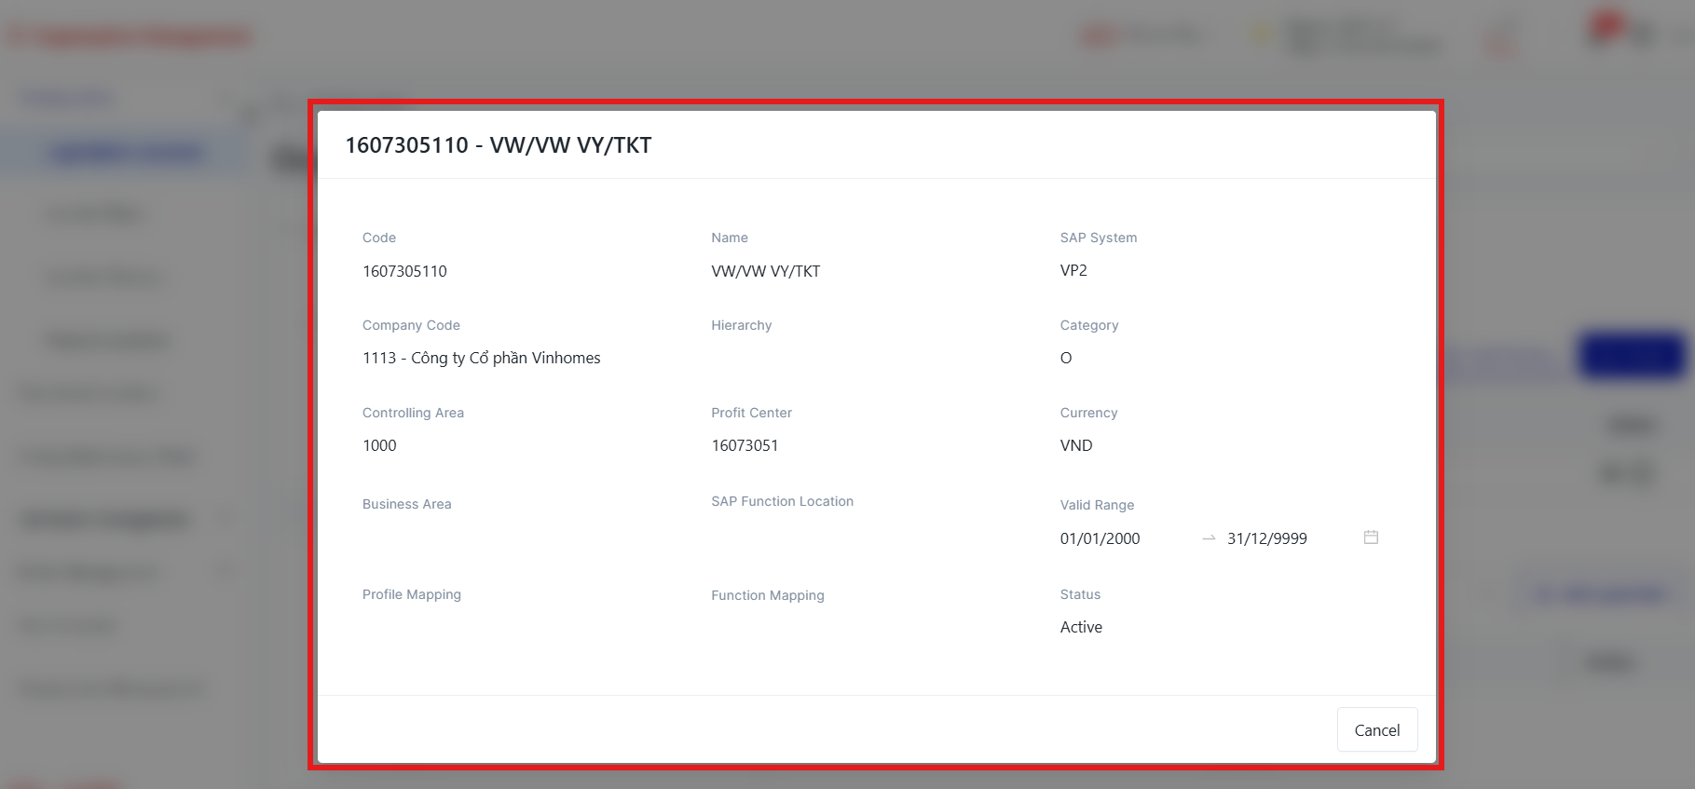Open the calendar icon for Valid Range
This screenshot has width=1695, height=789.
pyautogui.click(x=1371, y=537)
